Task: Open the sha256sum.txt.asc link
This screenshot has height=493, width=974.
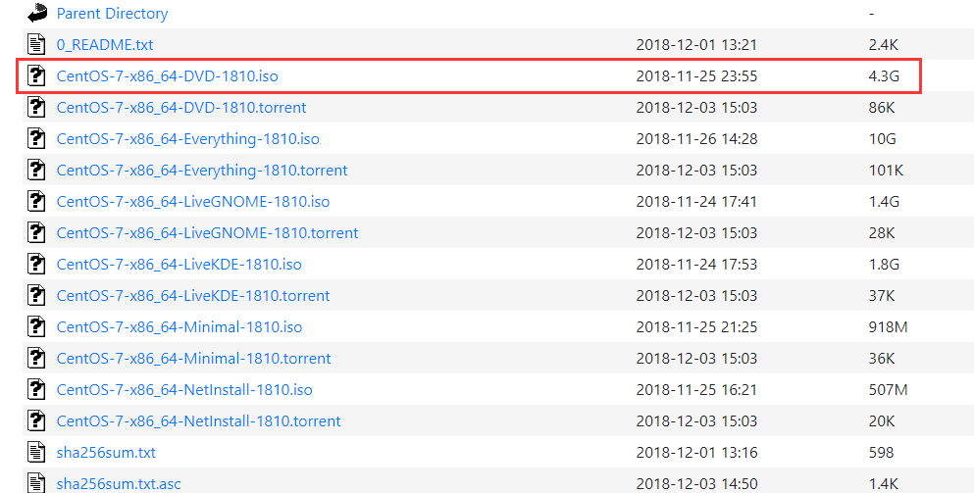Action: tap(119, 483)
